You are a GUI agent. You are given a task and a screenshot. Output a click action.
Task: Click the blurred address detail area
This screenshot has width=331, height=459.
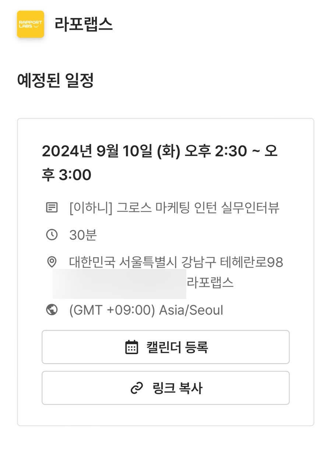pyautogui.click(x=119, y=284)
